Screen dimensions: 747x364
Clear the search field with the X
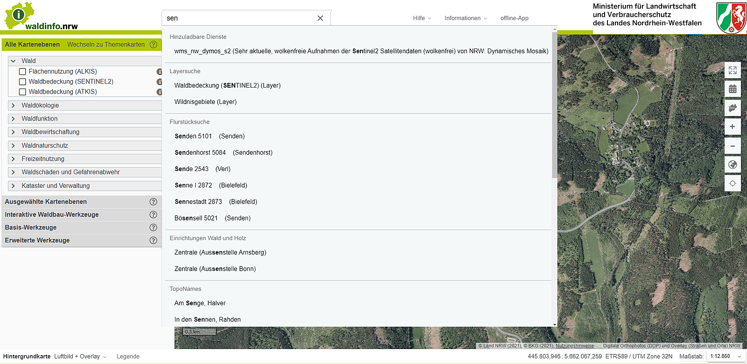pos(320,18)
